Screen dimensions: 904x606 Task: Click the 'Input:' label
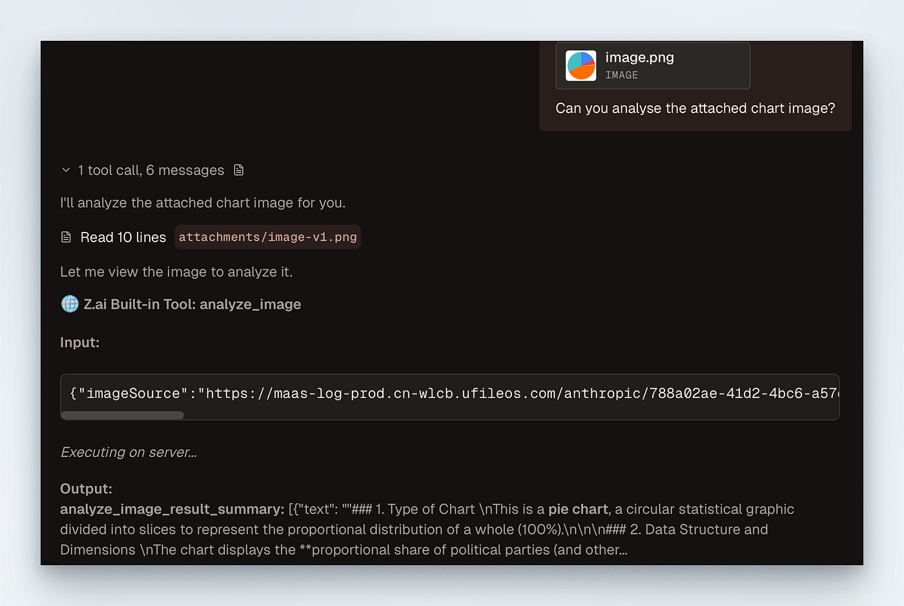[x=79, y=342]
